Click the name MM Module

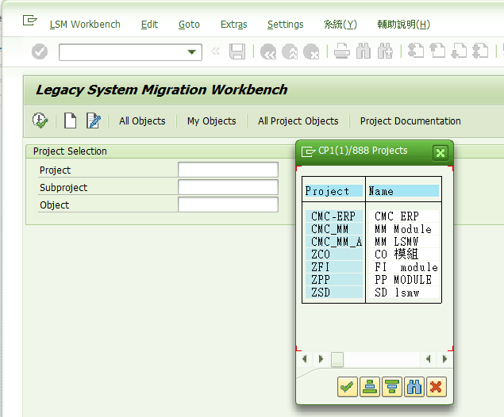point(403,229)
